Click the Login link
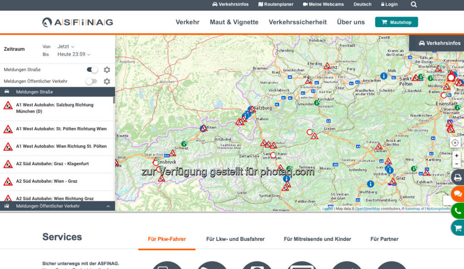The height and width of the screenshot is (269, 464). (389, 5)
